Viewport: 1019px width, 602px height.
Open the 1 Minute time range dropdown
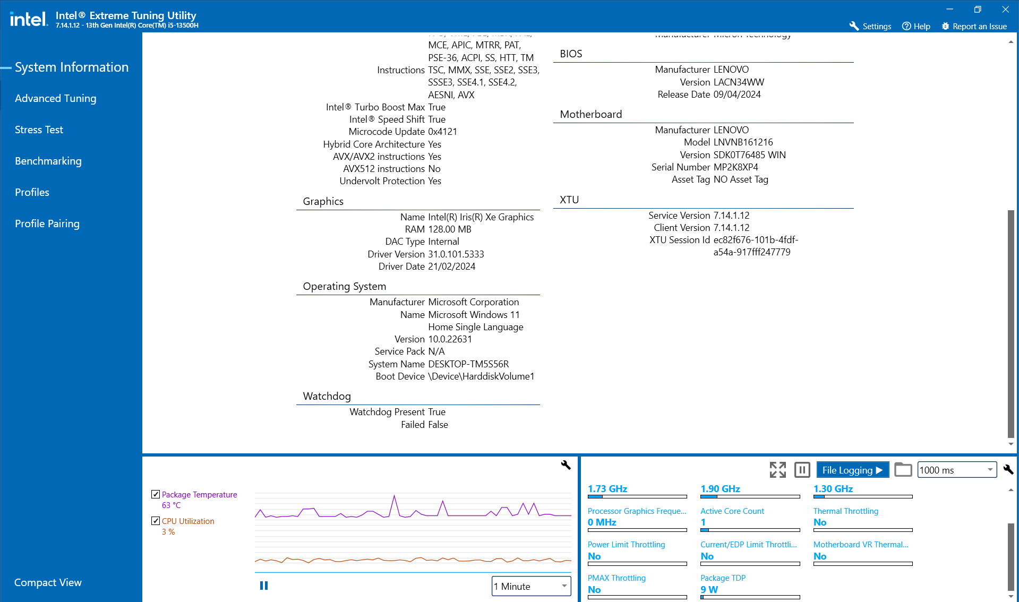point(531,586)
